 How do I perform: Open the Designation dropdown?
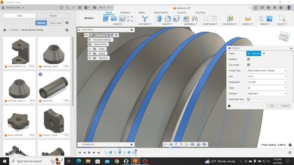[x=266, y=82]
